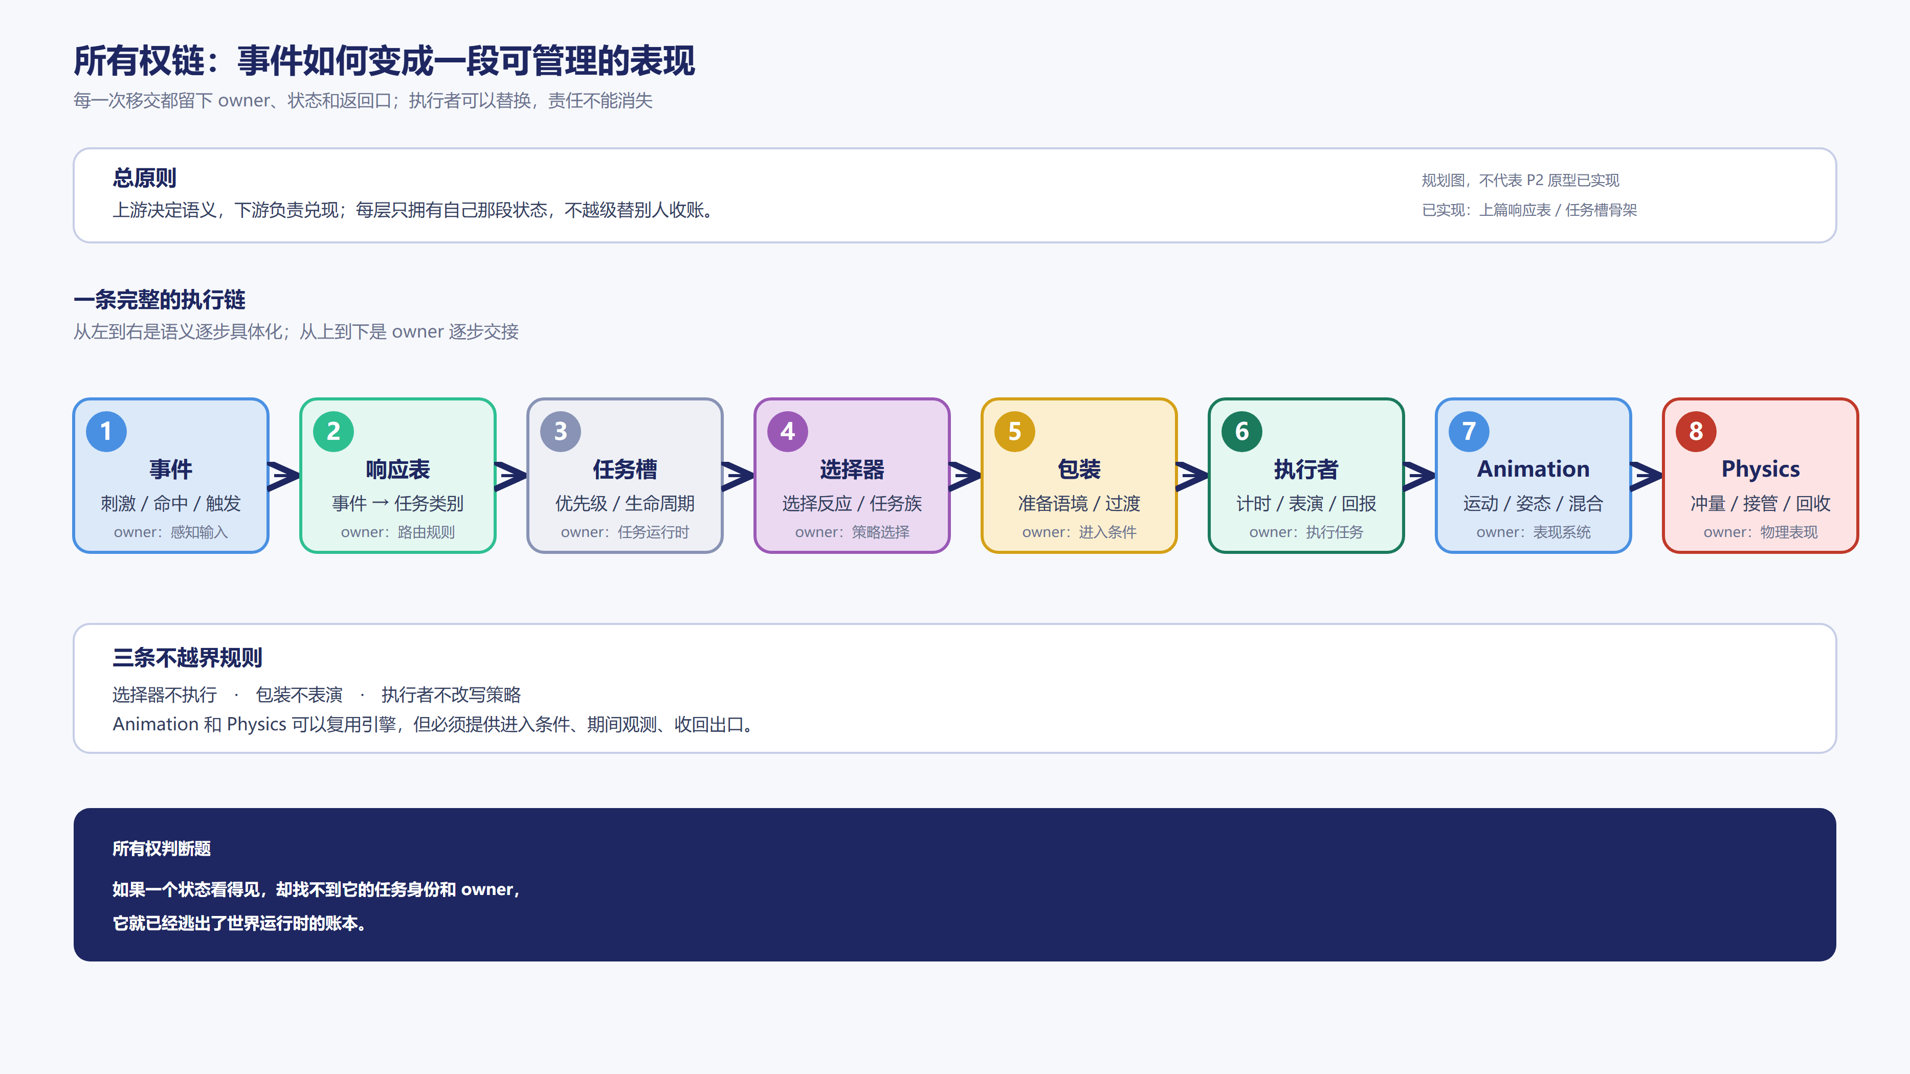Click the heading 所有权判断题

[162, 848]
